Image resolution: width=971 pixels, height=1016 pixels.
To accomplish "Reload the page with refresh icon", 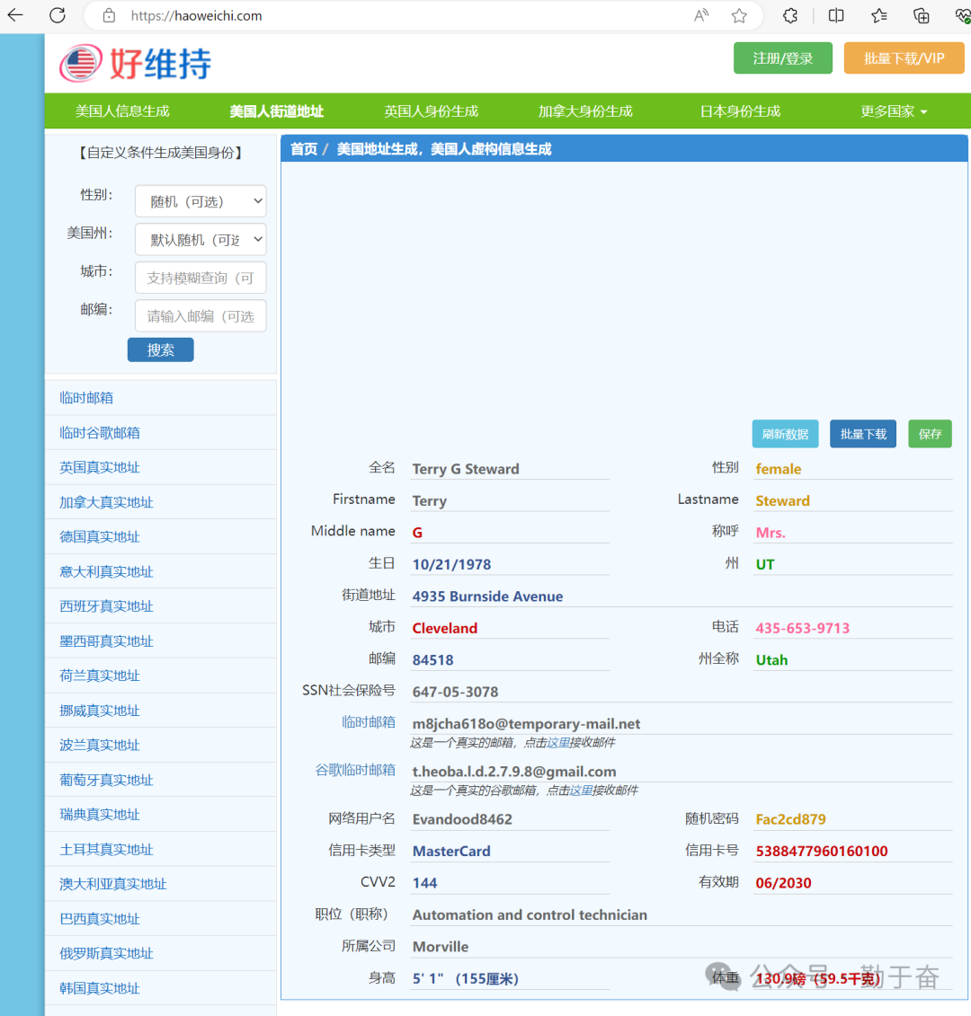I will (58, 15).
